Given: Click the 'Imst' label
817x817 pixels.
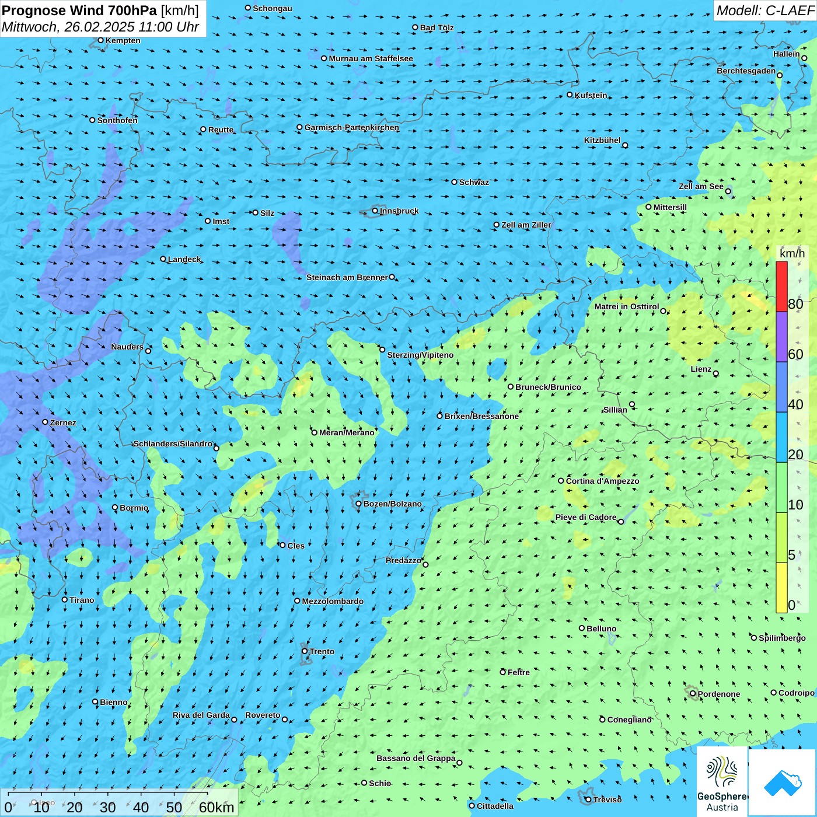Looking at the screenshot, I should click(221, 221).
